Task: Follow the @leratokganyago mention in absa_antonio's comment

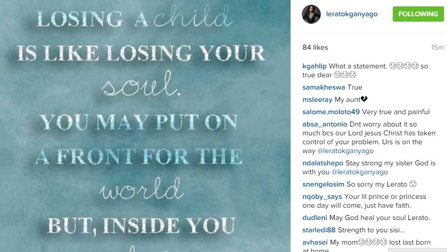Action: pyautogui.click(x=345, y=151)
